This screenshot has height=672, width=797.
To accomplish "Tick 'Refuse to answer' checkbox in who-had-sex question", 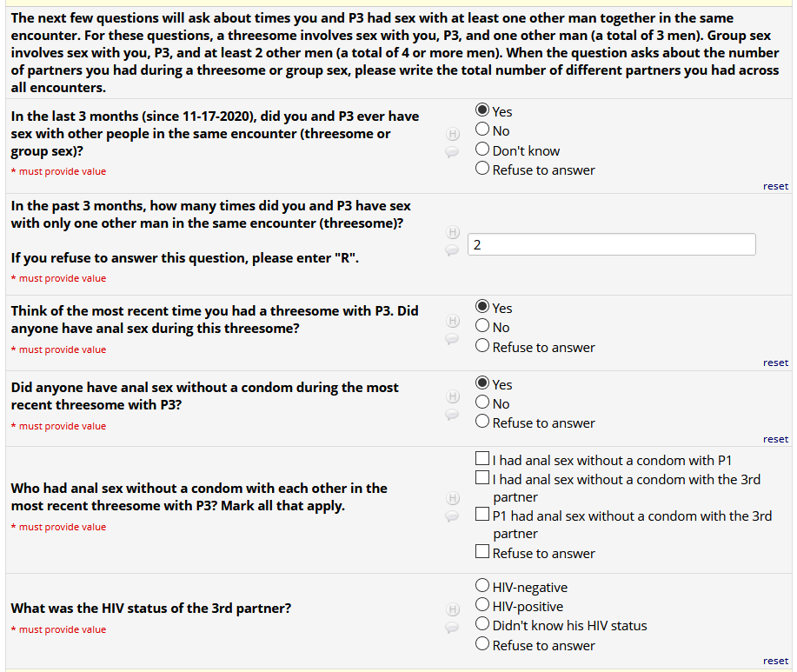I will click(482, 551).
